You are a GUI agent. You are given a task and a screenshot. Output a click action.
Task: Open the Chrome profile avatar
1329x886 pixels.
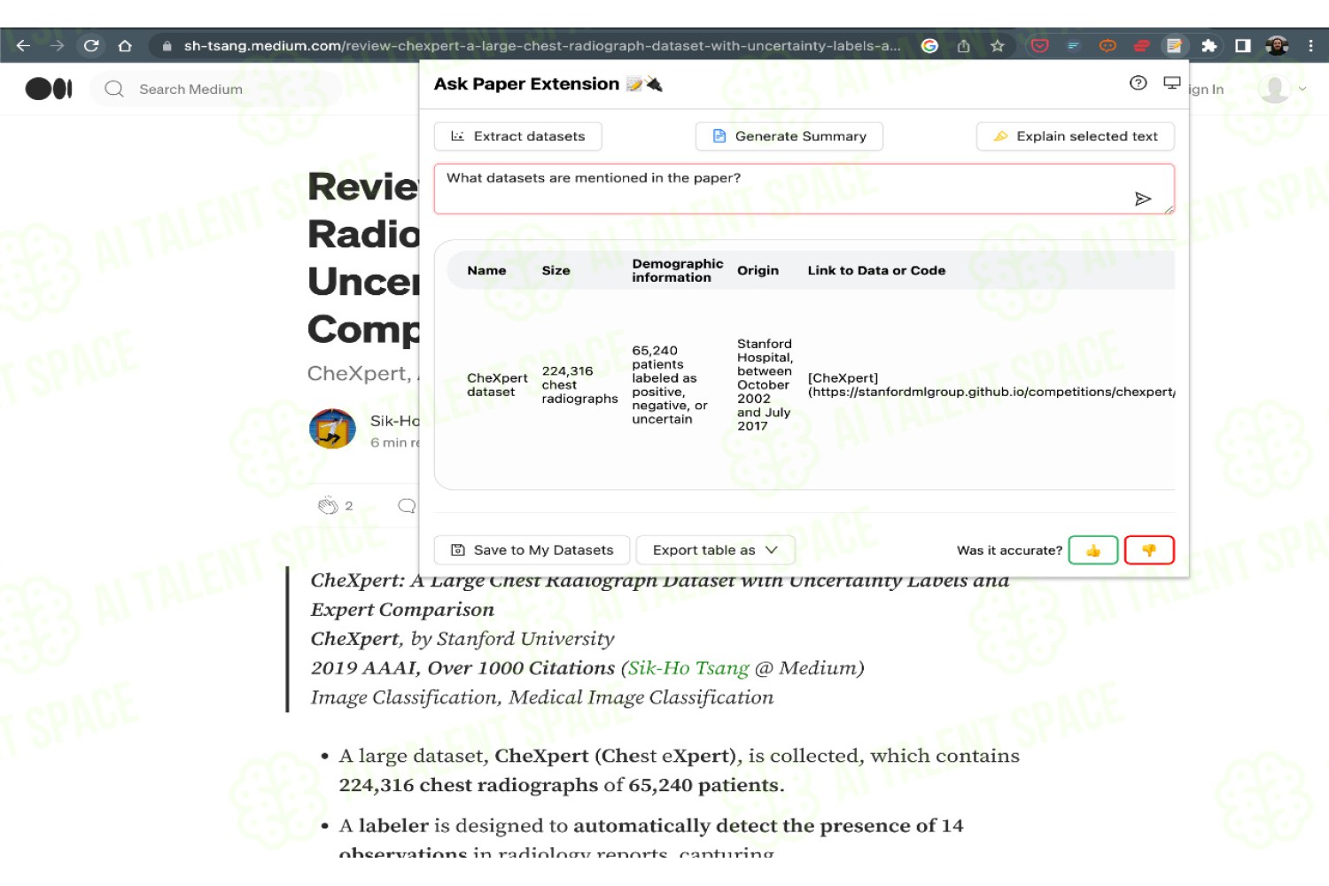click(1277, 46)
